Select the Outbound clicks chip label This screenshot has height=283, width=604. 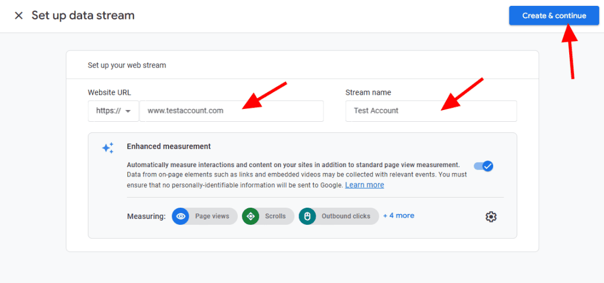(346, 216)
